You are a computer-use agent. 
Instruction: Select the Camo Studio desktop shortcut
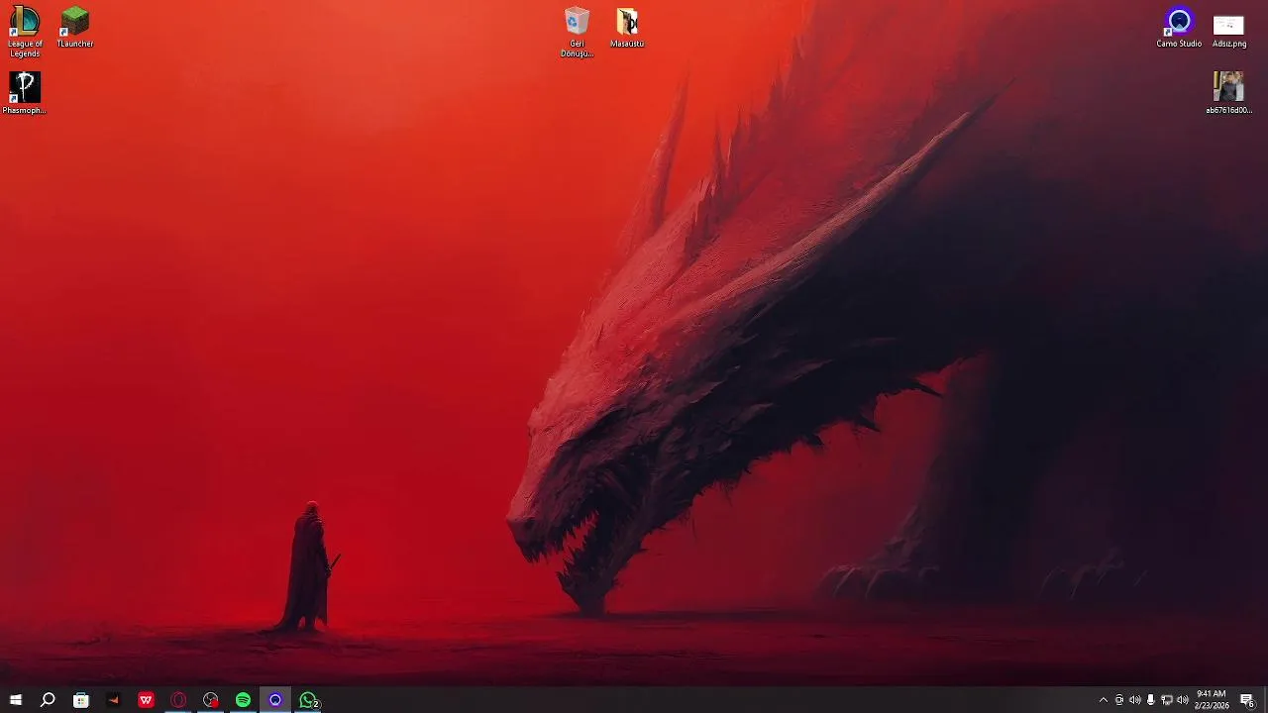[1179, 28]
